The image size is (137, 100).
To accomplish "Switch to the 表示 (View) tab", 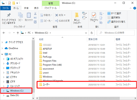I will point(36,8).
